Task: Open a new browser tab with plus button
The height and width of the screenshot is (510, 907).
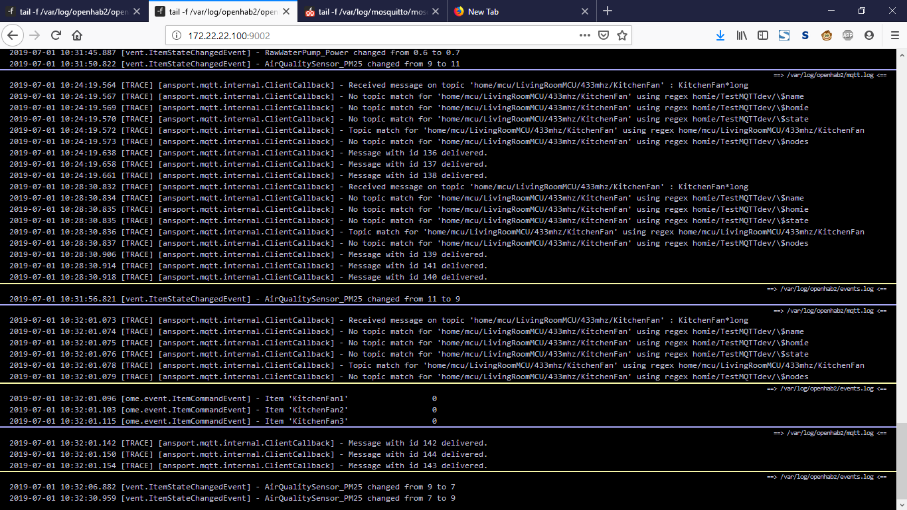Action: [x=608, y=11]
